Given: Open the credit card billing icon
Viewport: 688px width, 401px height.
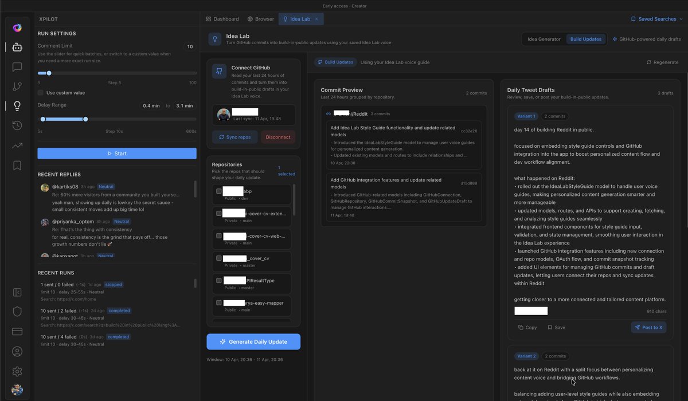Looking at the screenshot, I should tap(17, 331).
